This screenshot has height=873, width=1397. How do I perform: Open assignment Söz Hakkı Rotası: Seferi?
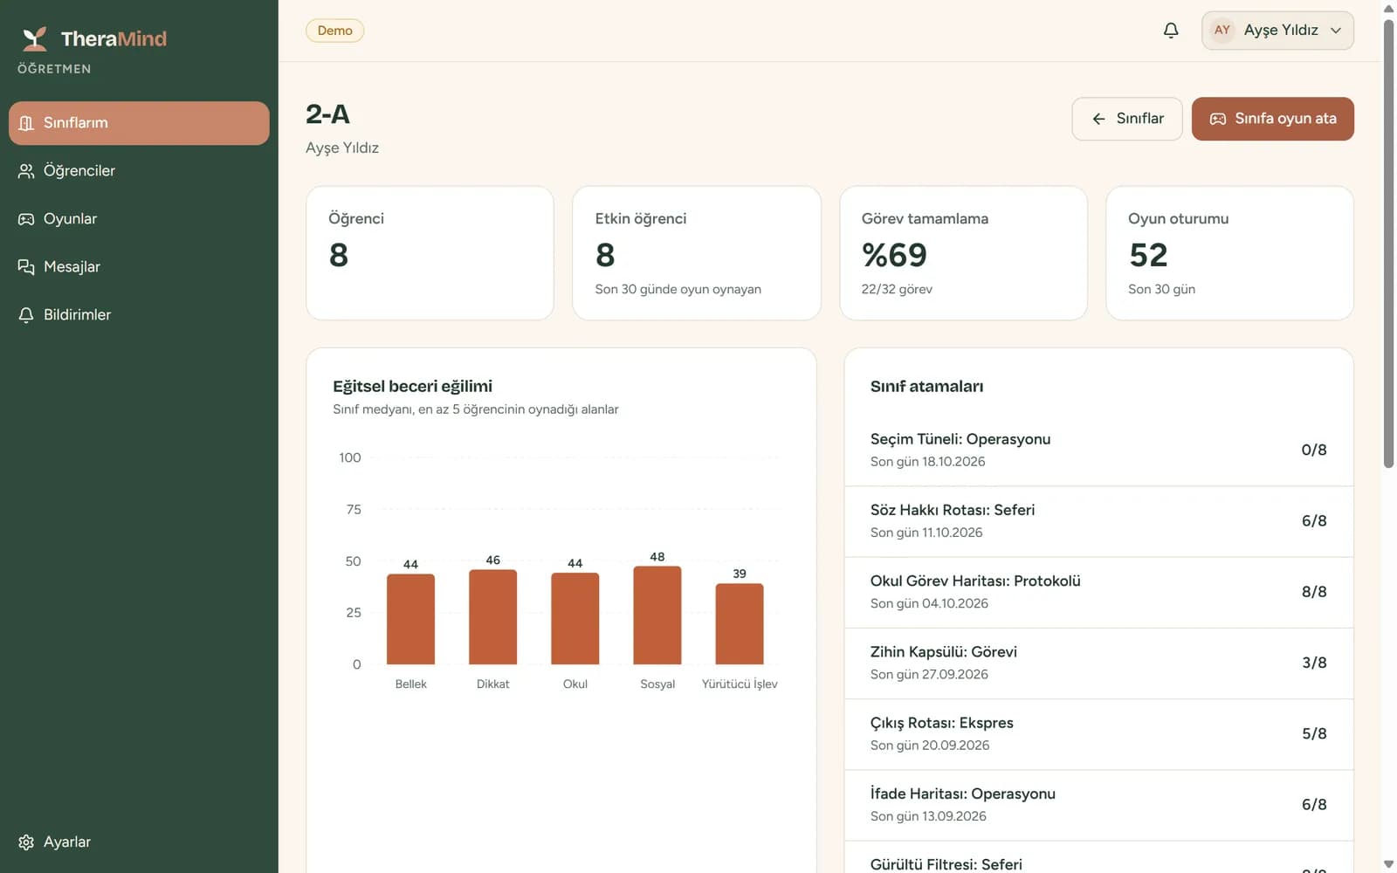click(1098, 521)
